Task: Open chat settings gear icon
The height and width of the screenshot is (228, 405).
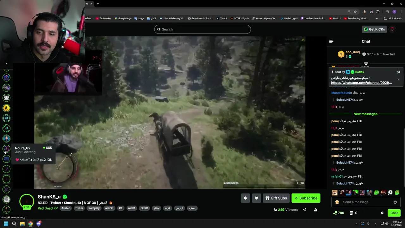Action: pos(382,213)
